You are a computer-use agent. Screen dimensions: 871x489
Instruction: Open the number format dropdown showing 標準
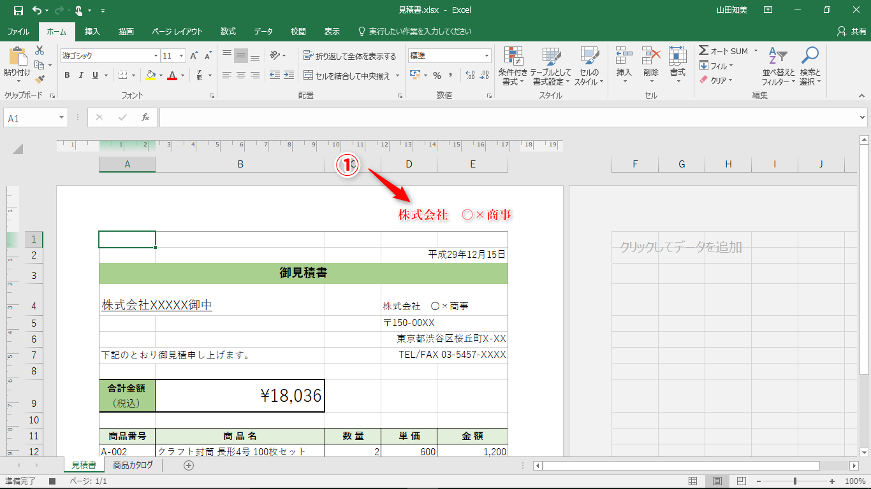(x=487, y=56)
